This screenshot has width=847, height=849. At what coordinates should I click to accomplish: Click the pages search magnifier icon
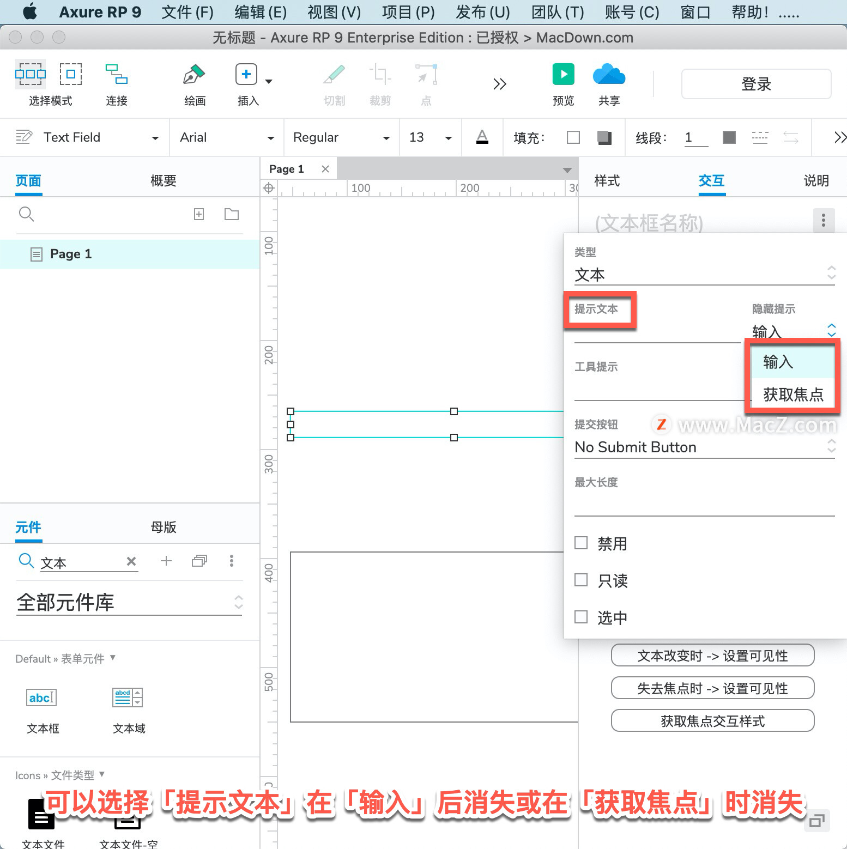(x=26, y=214)
